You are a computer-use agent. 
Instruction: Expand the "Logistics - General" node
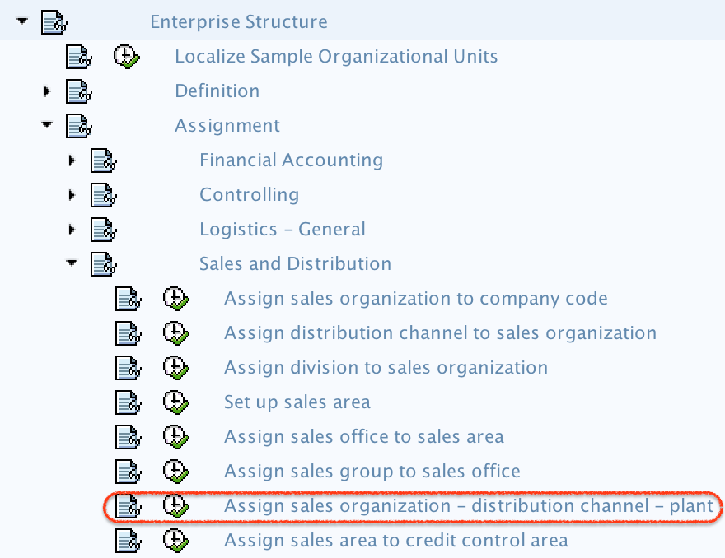tap(72, 229)
